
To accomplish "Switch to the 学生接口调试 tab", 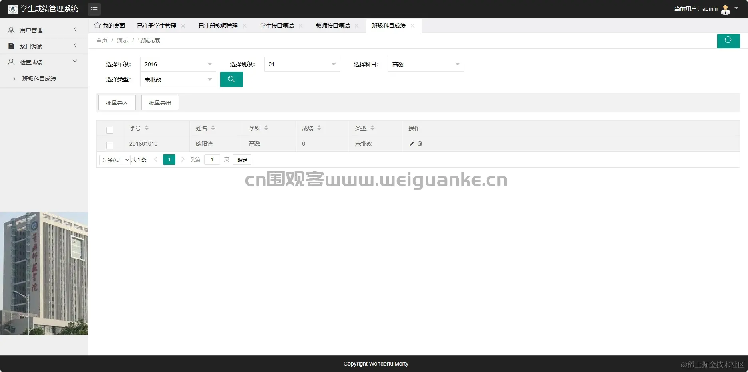I will point(277,26).
